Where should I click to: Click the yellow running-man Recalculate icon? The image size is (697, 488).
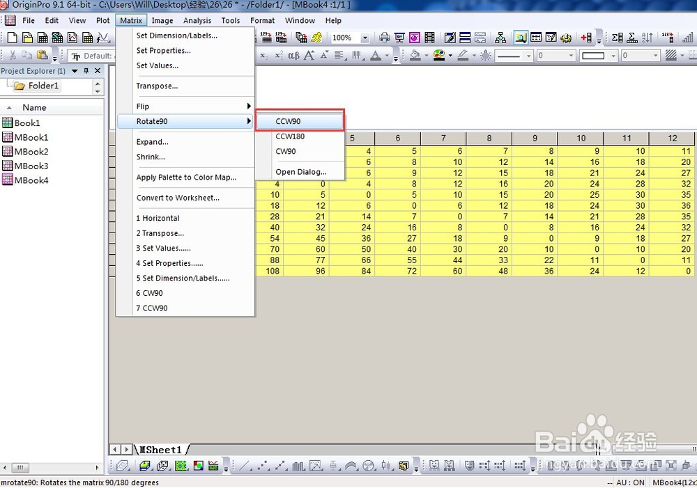[316, 38]
